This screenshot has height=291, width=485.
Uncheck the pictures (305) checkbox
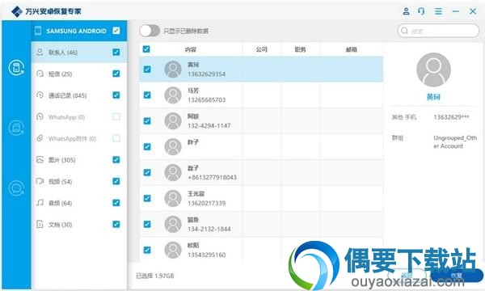pos(116,159)
